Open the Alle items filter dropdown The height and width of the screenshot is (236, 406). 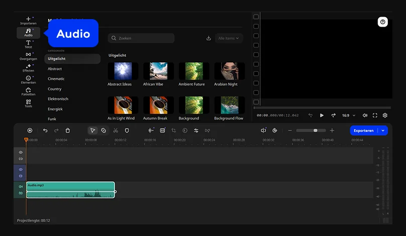pos(229,38)
